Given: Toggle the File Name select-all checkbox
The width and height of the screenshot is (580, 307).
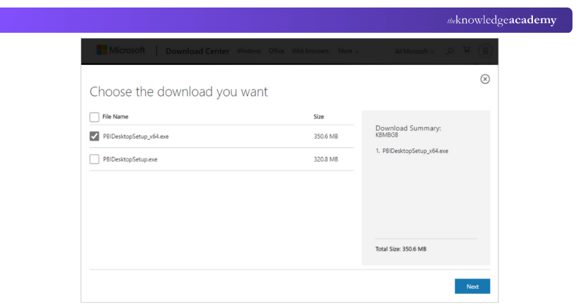Looking at the screenshot, I should click(x=94, y=117).
